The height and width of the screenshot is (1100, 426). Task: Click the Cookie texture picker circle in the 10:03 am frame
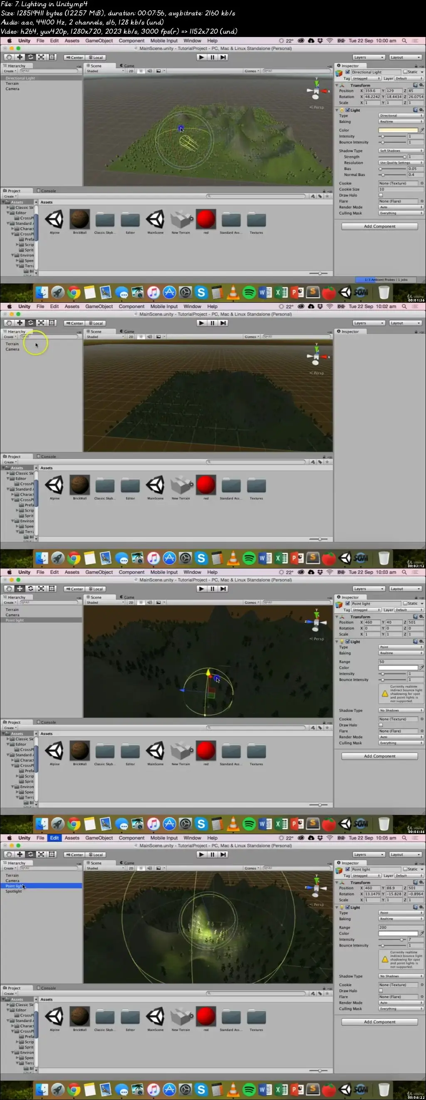422,719
